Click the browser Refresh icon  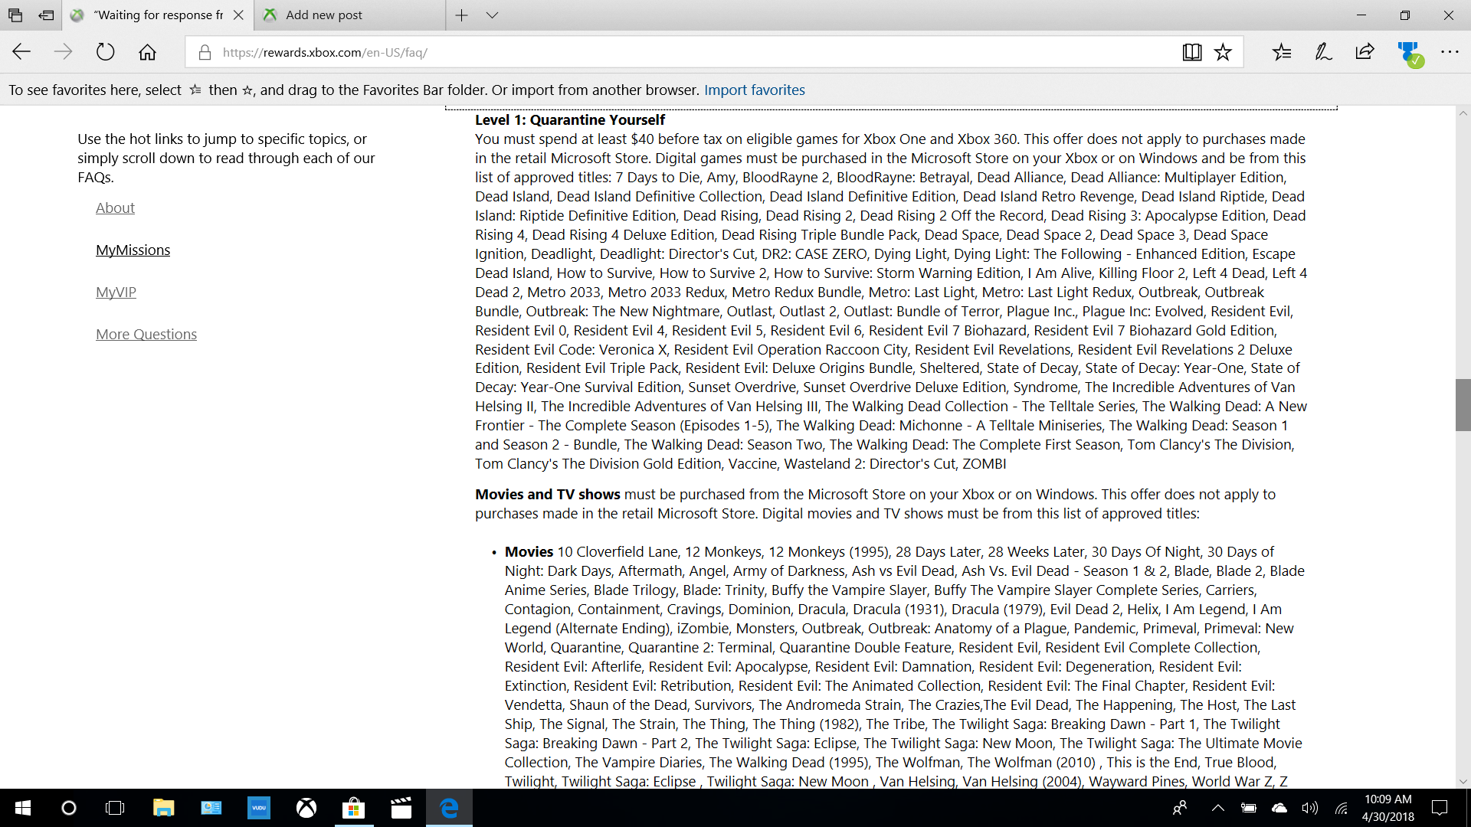click(105, 52)
